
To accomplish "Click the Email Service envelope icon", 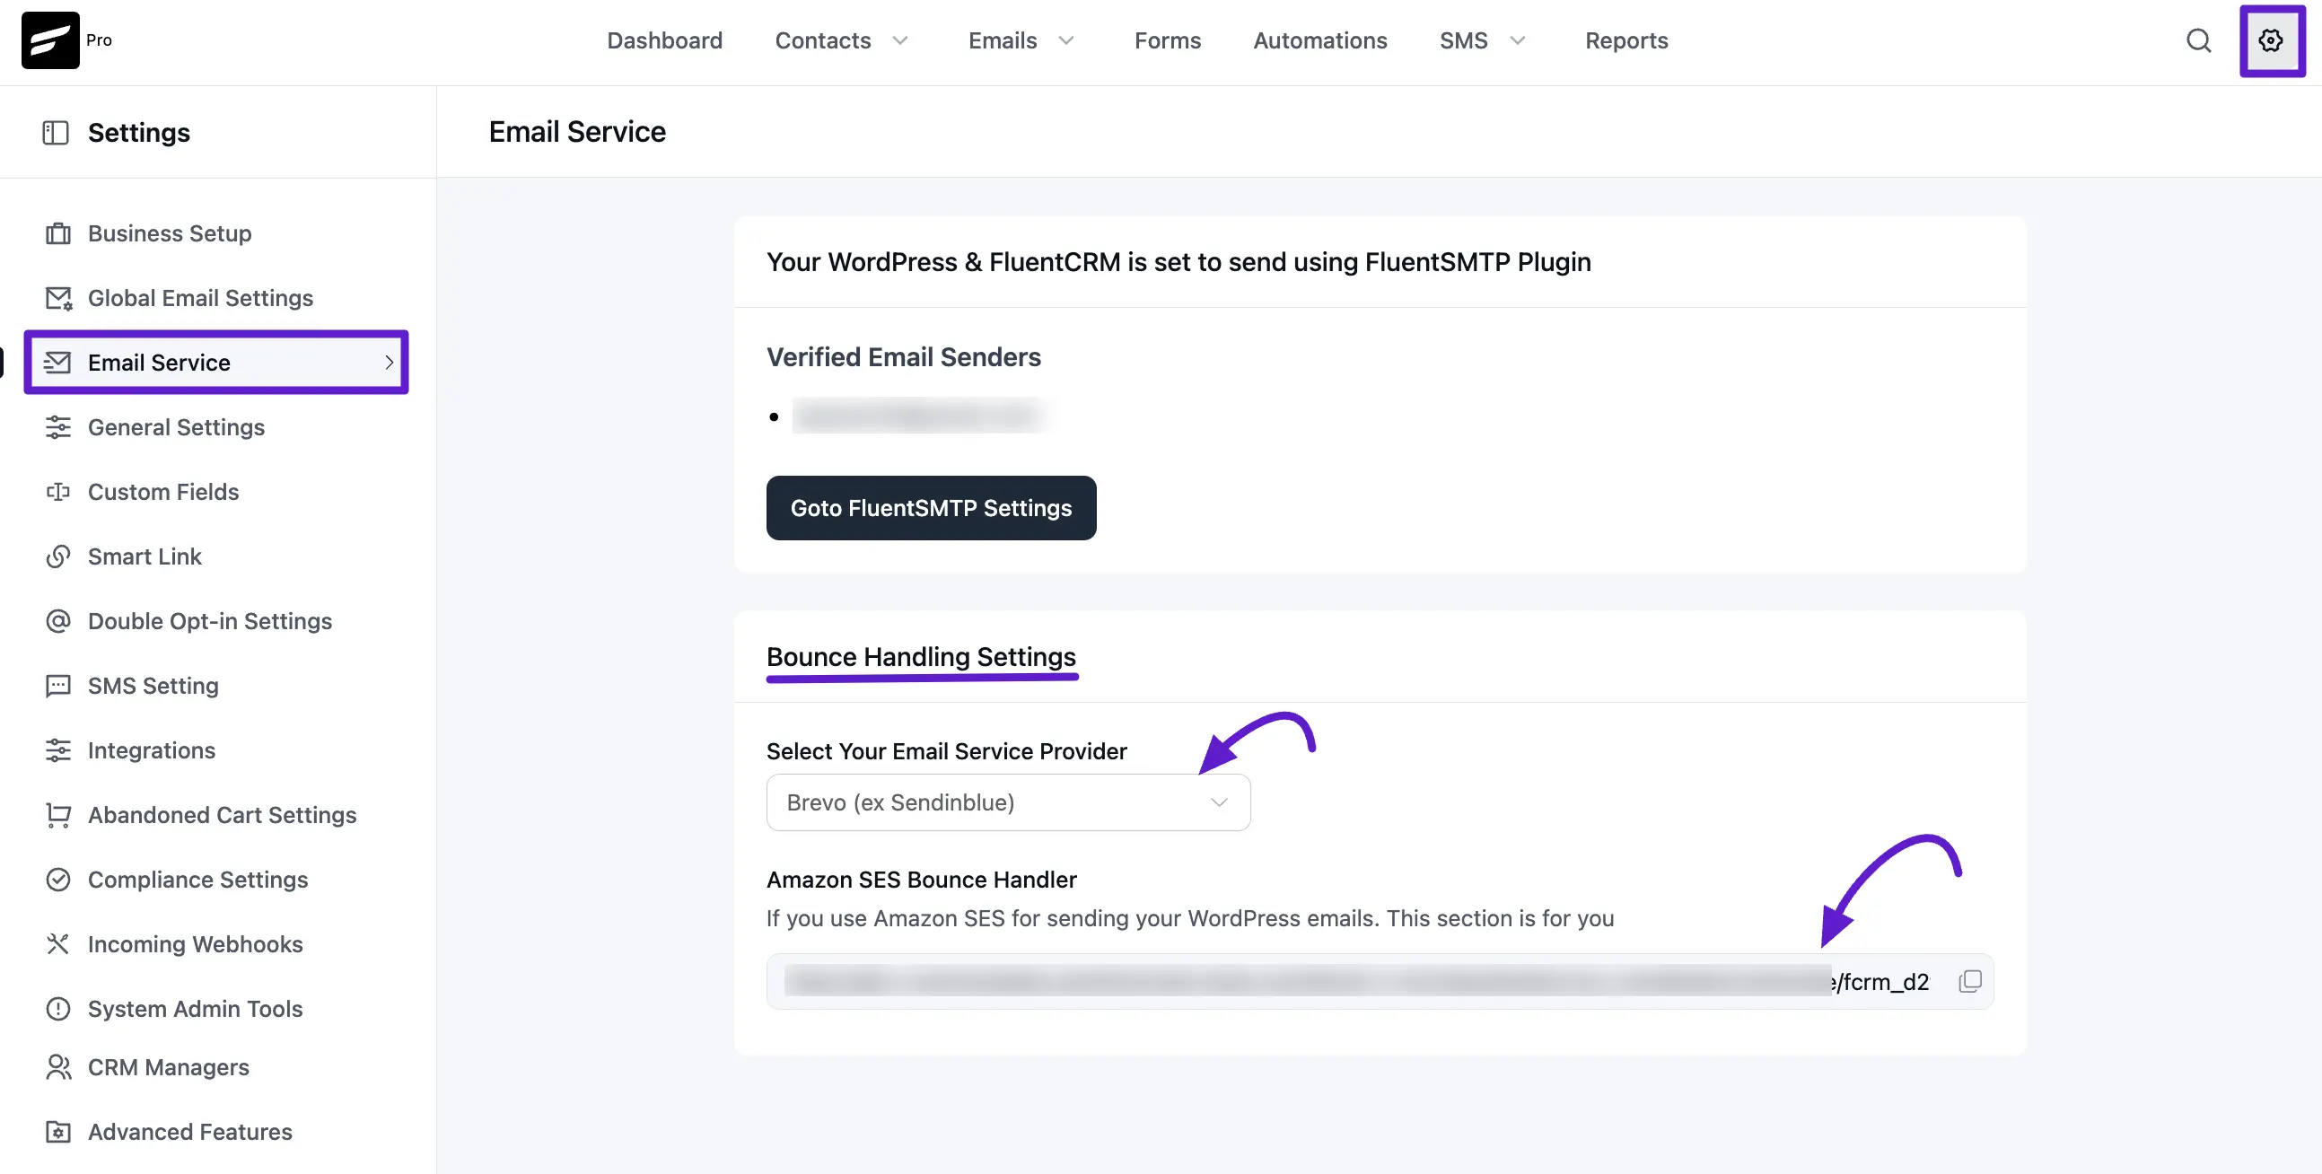I will tap(57, 363).
